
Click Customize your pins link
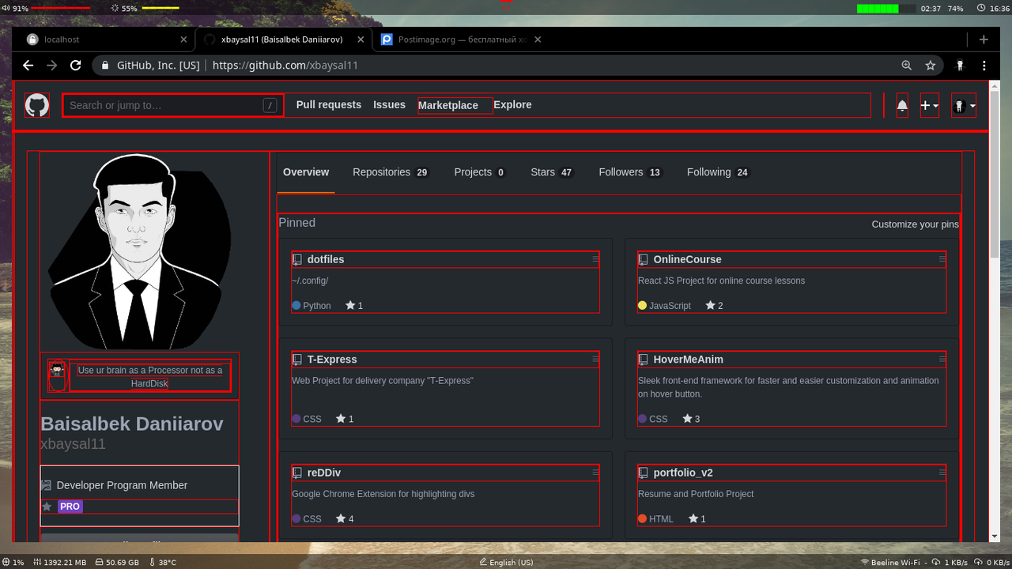(915, 224)
